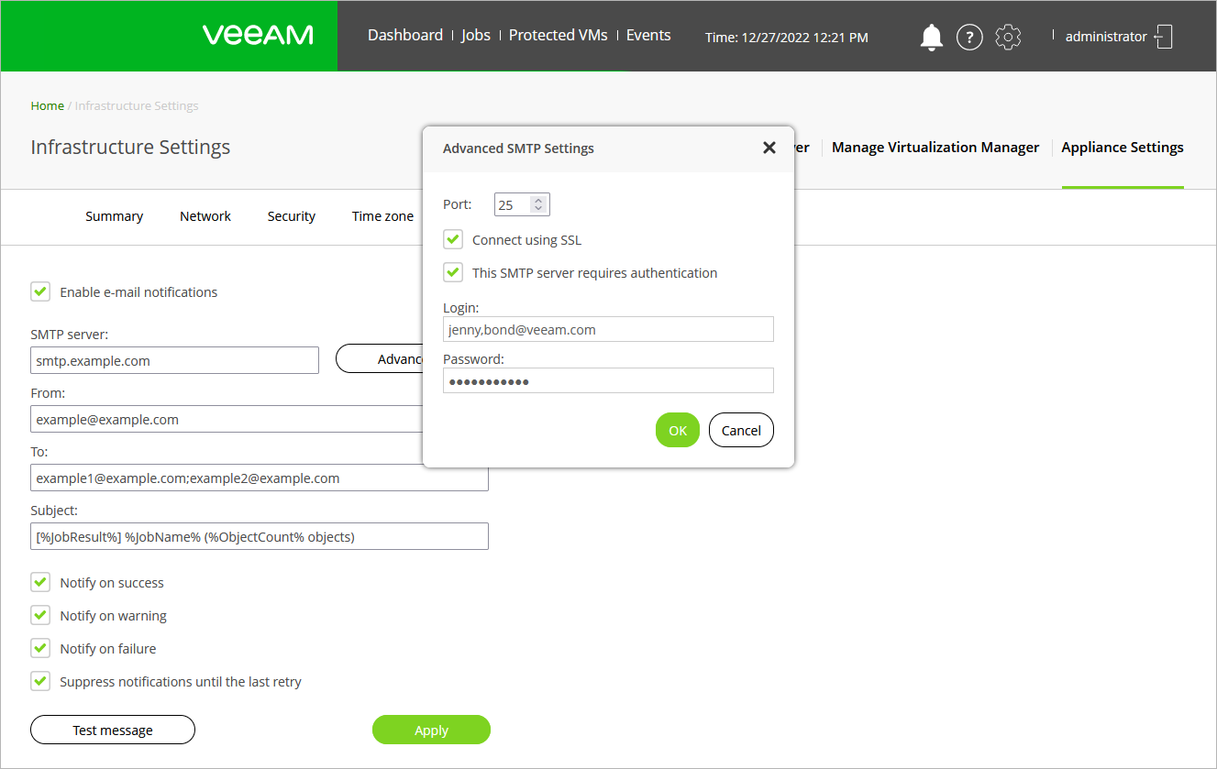This screenshot has height=769, width=1217.
Task: Click Cancel in the SMTP dialog
Action: pyautogui.click(x=741, y=430)
